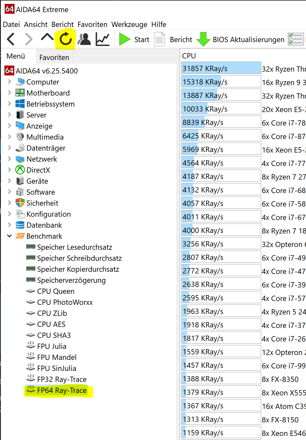Select the Multimedia speaker icon

[x=20, y=137]
